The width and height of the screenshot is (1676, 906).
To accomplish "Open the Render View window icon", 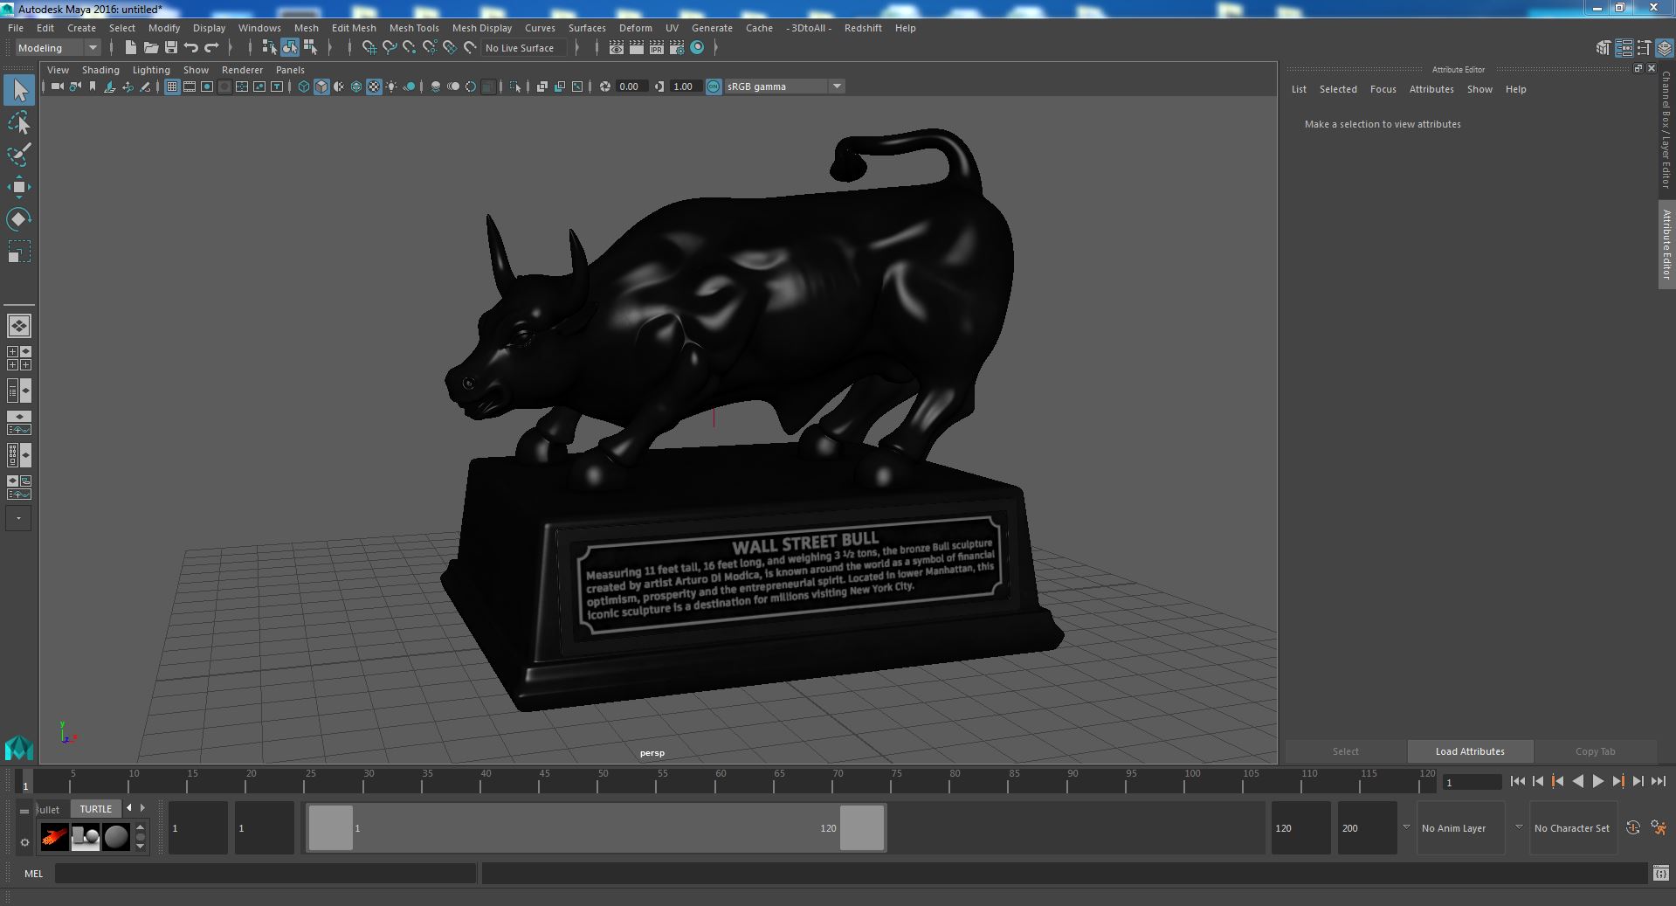I will (x=617, y=48).
